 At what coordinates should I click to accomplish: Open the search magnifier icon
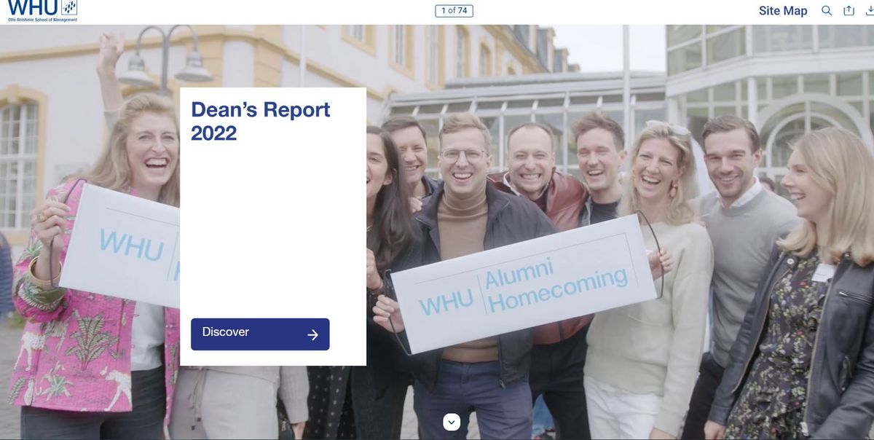pyautogui.click(x=827, y=10)
